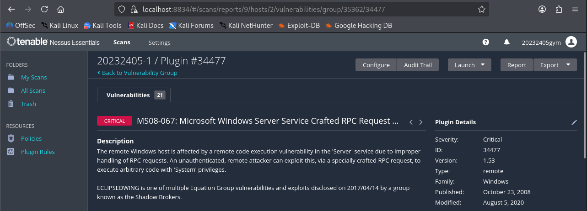Open the Trash folder
Screen dimensions: 587x211
(28, 104)
